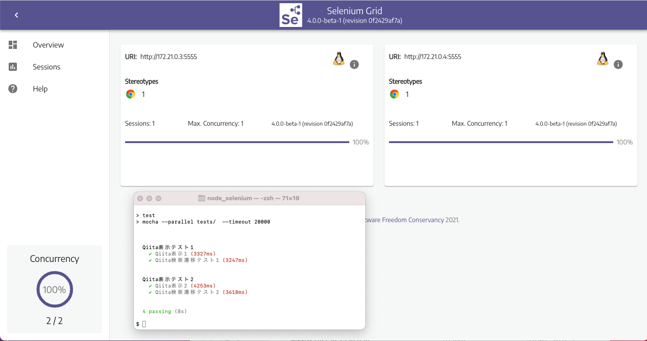647x341 pixels.
Task: Switch to the Sessions page
Action: tap(46, 67)
